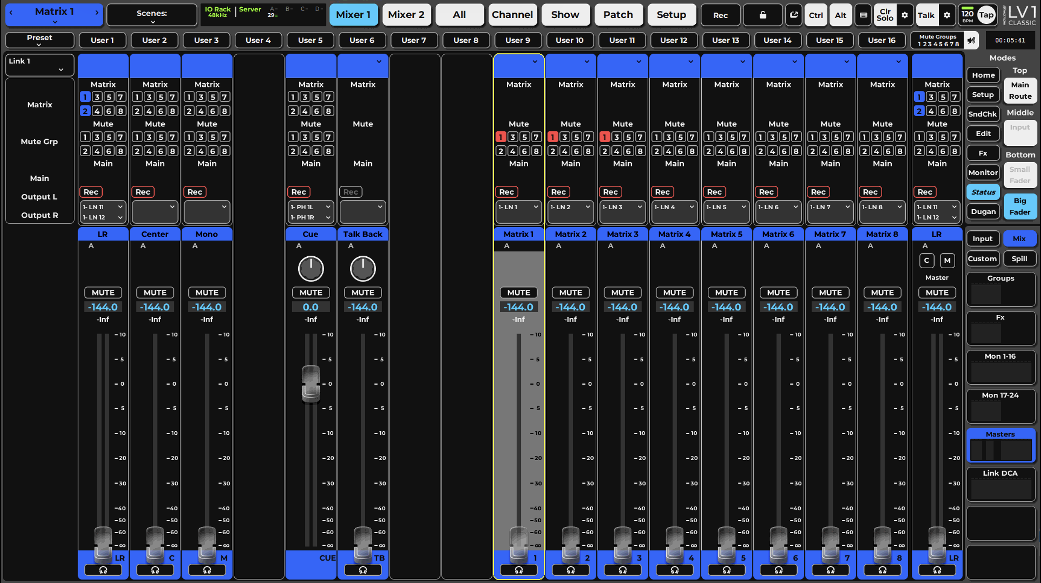Click the Rec button in top bar

pos(720,15)
